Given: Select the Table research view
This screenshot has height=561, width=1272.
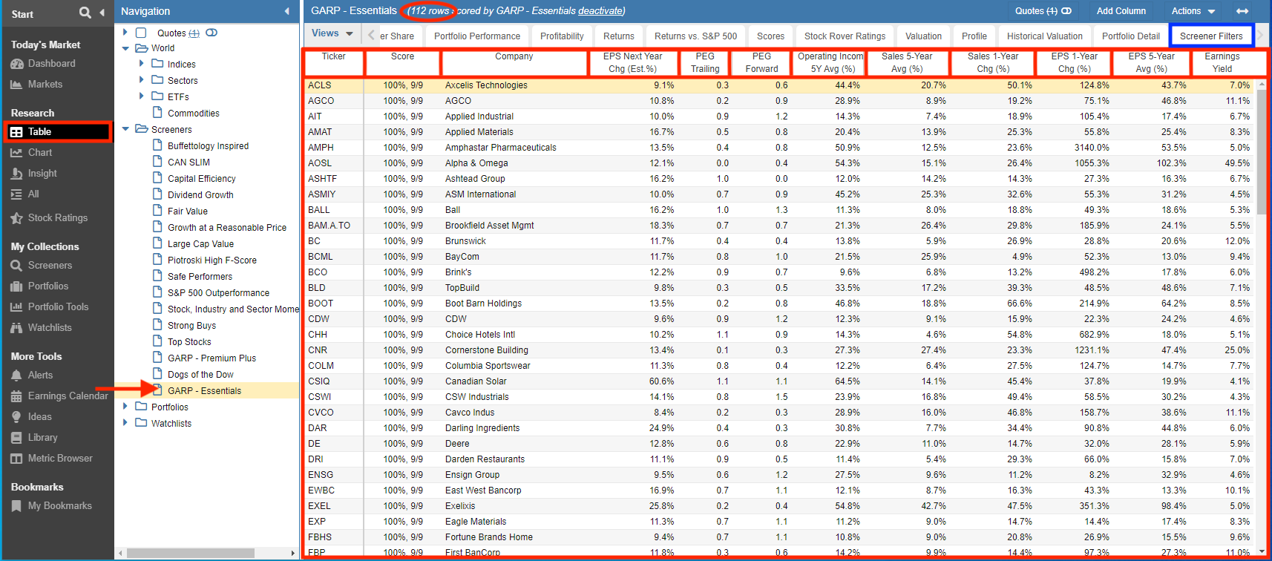Looking at the screenshot, I should (x=59, y=132).
